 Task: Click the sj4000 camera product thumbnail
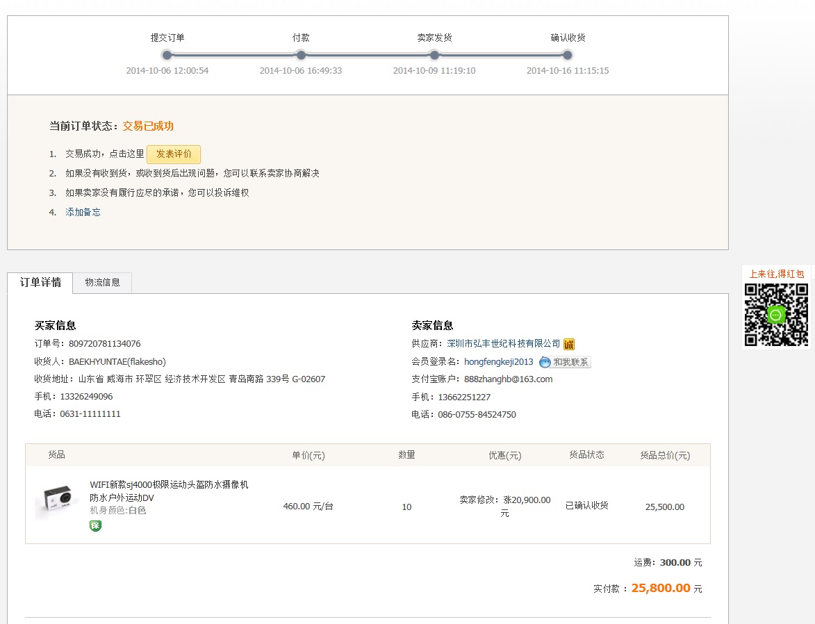(x=57, y=500)
